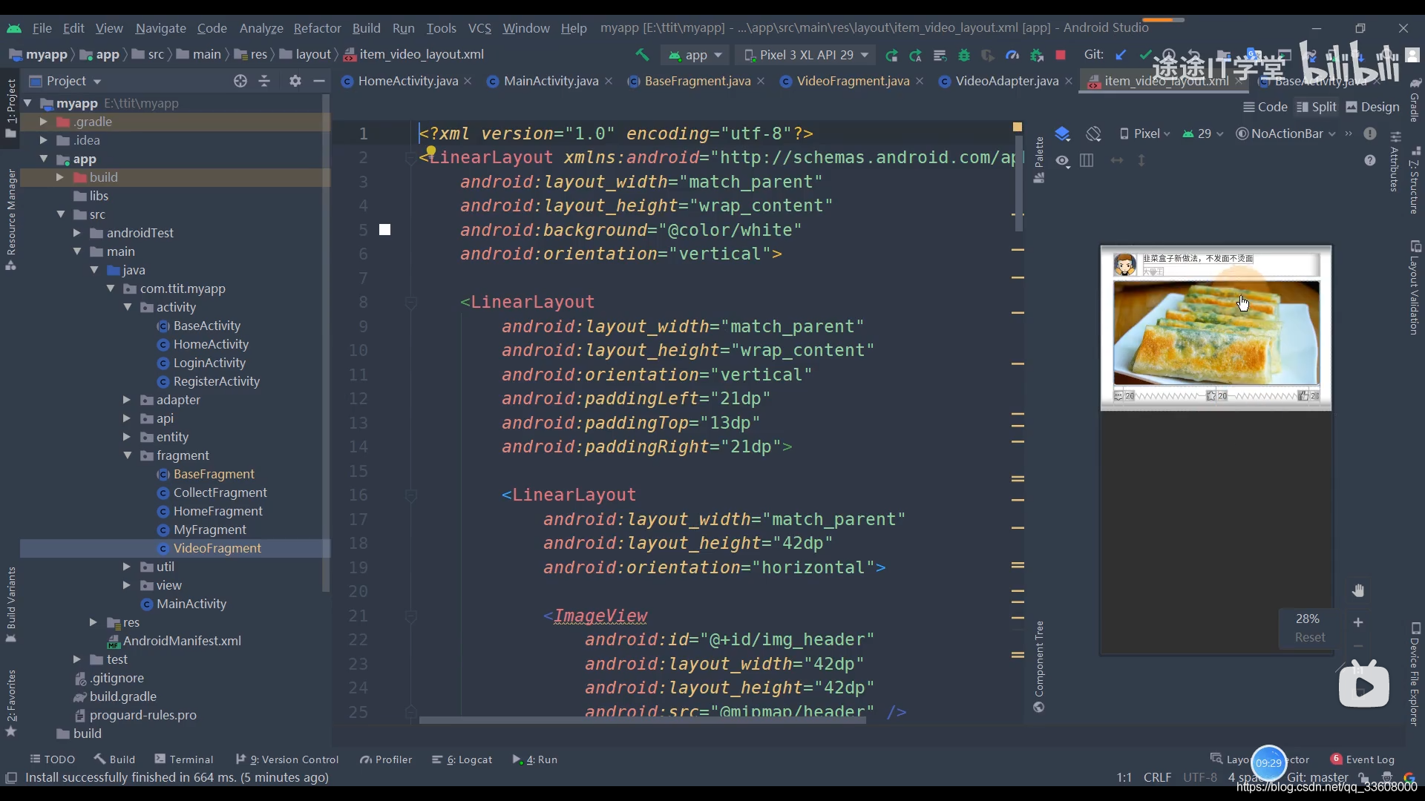
Task: Expand the .gradle folder
Action: pyautogui.click(x=43, y=122)
